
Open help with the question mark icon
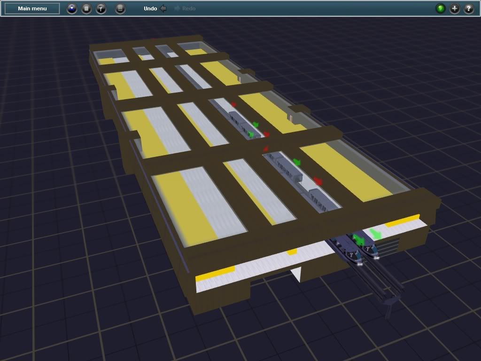coord(469,8)
